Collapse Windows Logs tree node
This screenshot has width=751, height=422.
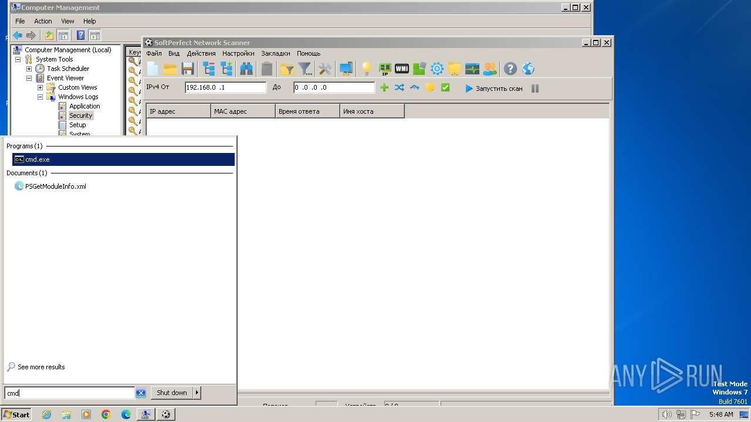pyautogui.click(x=40, y=97)
